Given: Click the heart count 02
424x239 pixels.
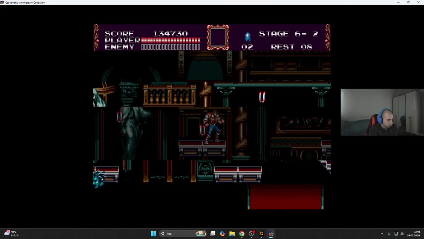Looking at the screenshot, I should pyautogui.click(x=247, y=47).
